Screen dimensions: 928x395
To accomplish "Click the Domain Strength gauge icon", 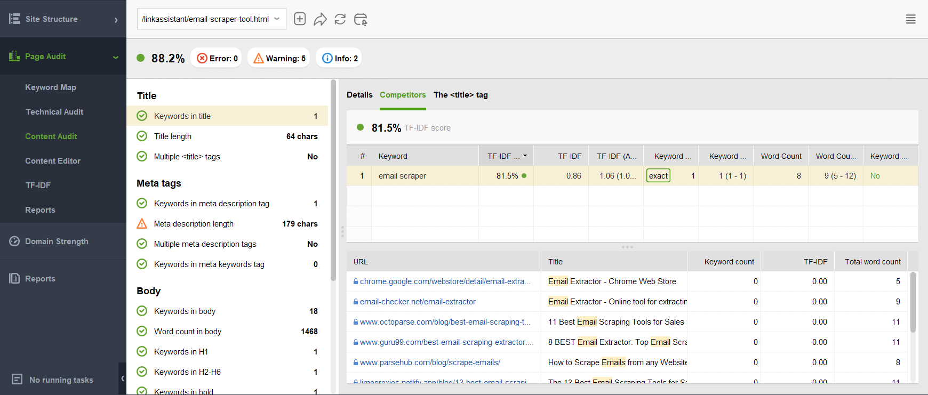I will click(14, 241).
